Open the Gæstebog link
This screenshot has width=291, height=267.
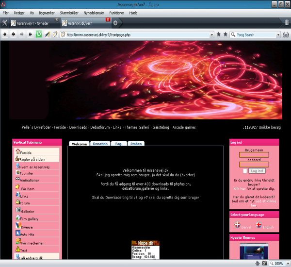pos(161,127)
